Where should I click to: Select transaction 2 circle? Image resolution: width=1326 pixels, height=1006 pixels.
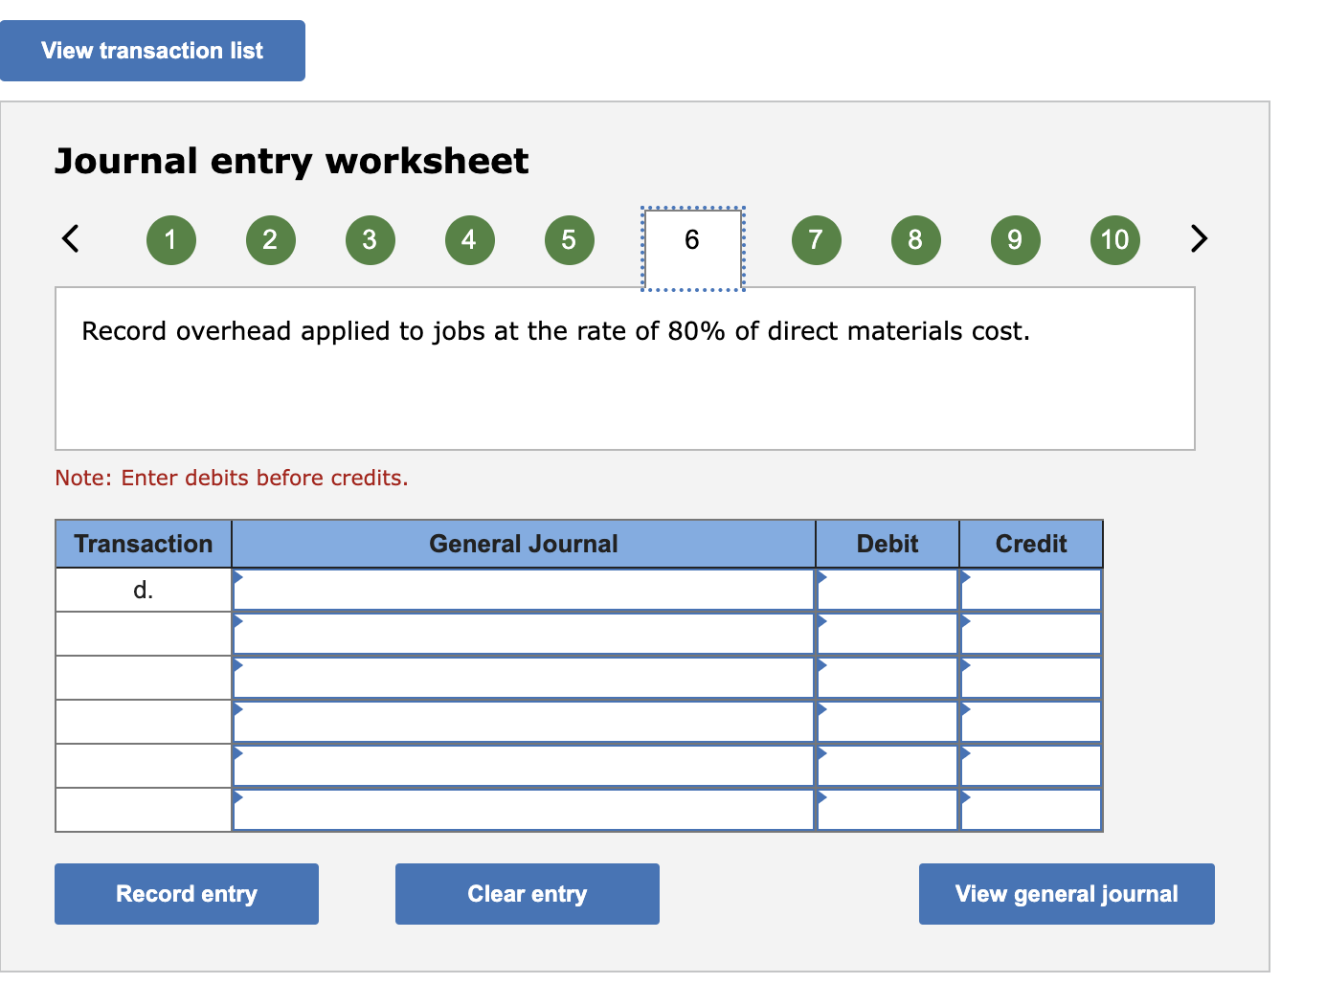(270, 240)
